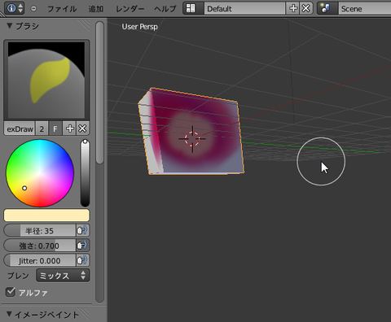Click the tool shelf vertical scrollbar
The width and height of the screenshot is (391, 322).
pyautogui.click(x=99, y=93)
